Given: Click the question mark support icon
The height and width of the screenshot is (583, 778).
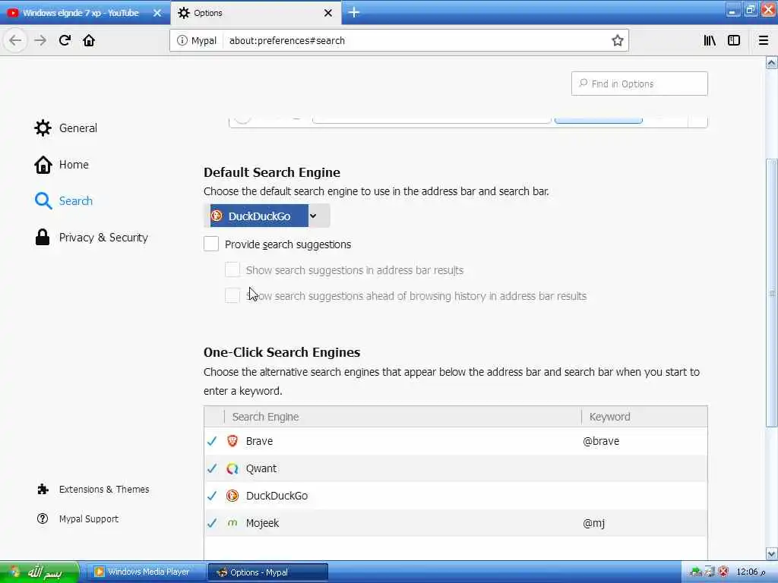Looking at the screenshot, I should point(43,518).
